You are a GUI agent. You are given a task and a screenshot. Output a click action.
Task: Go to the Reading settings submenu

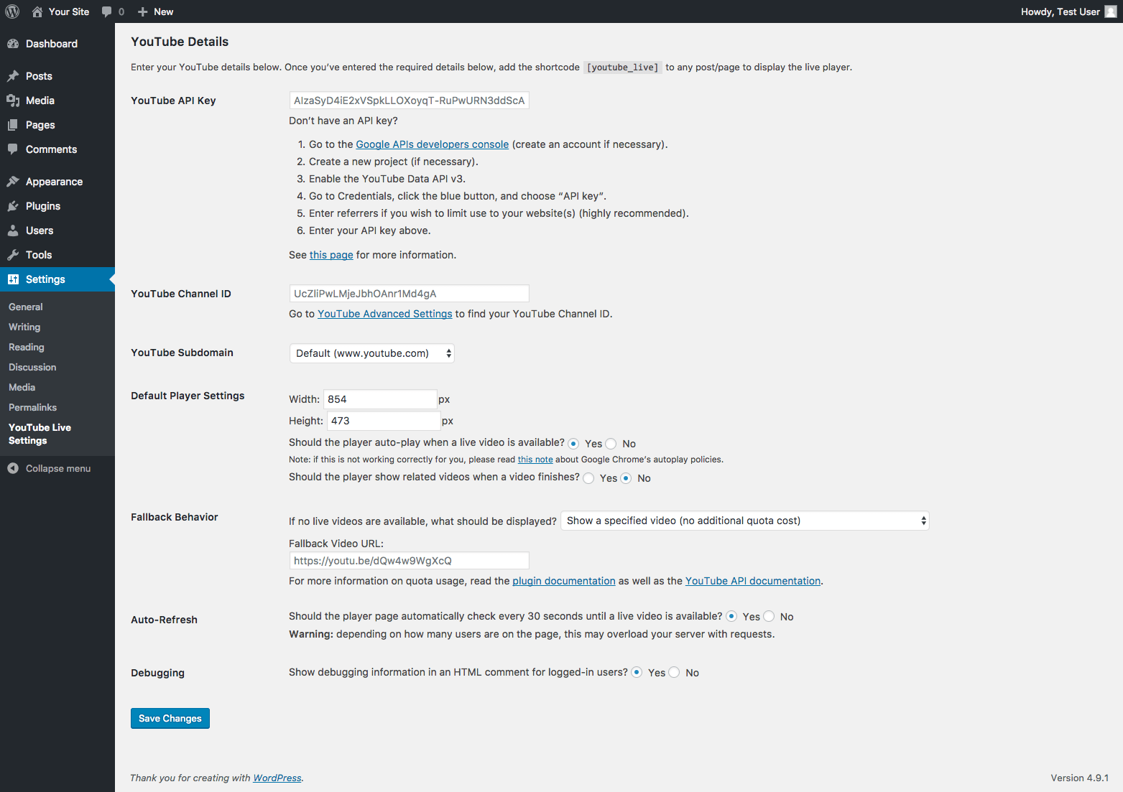pyautogui.click(x=27, y=347)
